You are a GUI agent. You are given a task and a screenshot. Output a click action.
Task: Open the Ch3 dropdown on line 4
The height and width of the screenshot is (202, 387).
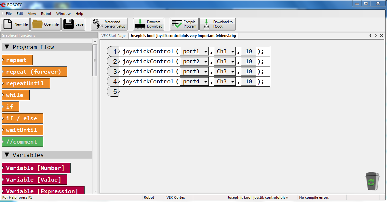[225, 81]
